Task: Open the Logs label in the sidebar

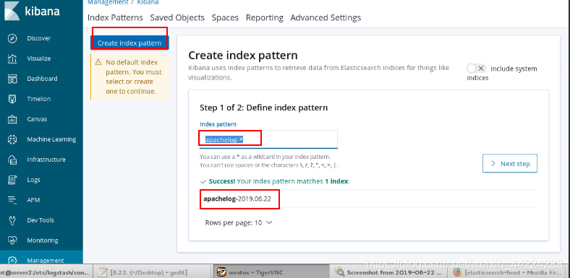Action: pos(33,180)
